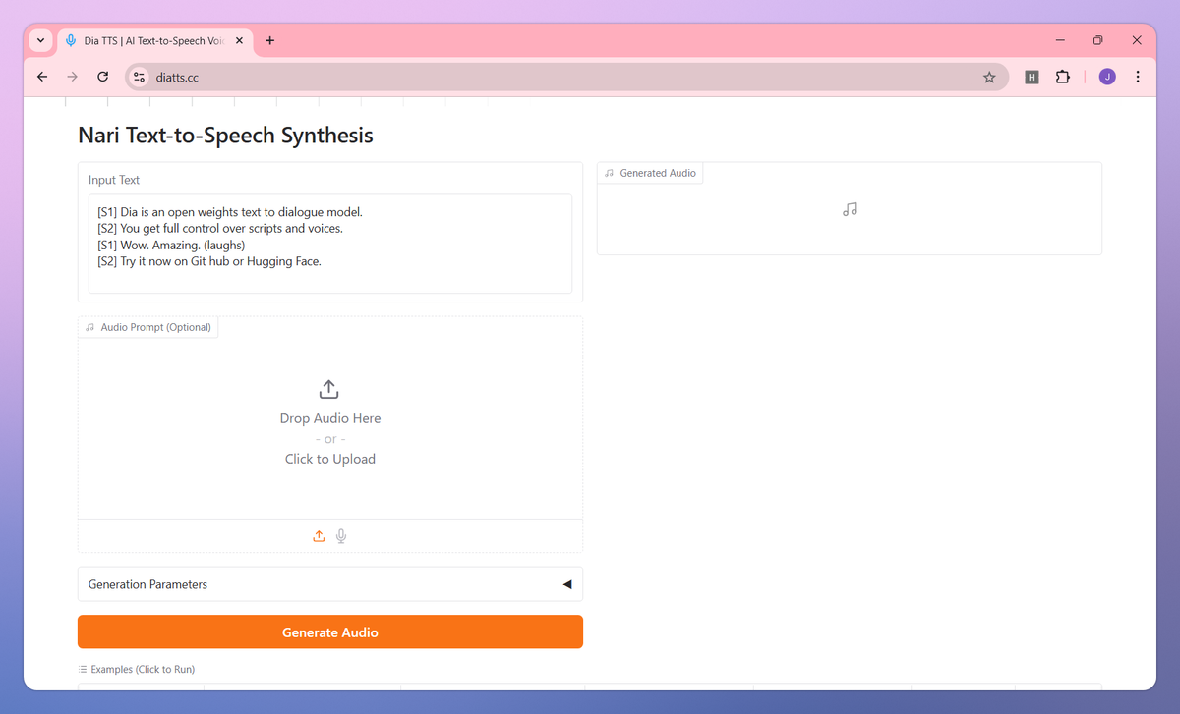Open the J profile avatar
Viewport: 1180px width, 714px height.
pyautogui.click(x=1107, y=77)
